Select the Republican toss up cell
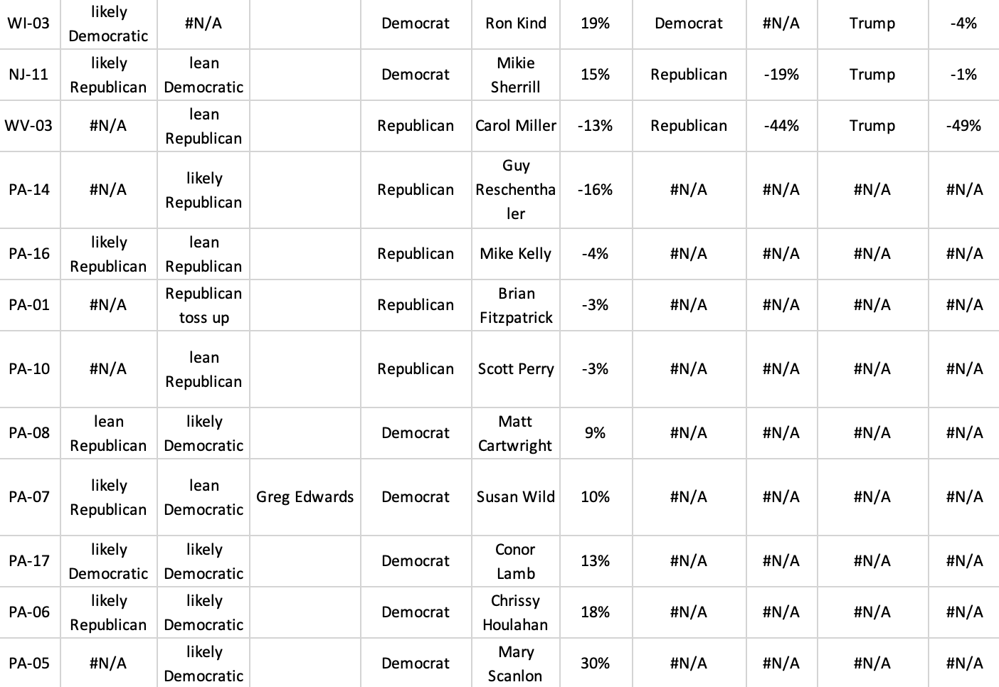Image resolution: width=999 pixels, height=687 pixels. (x=203, y=305)
